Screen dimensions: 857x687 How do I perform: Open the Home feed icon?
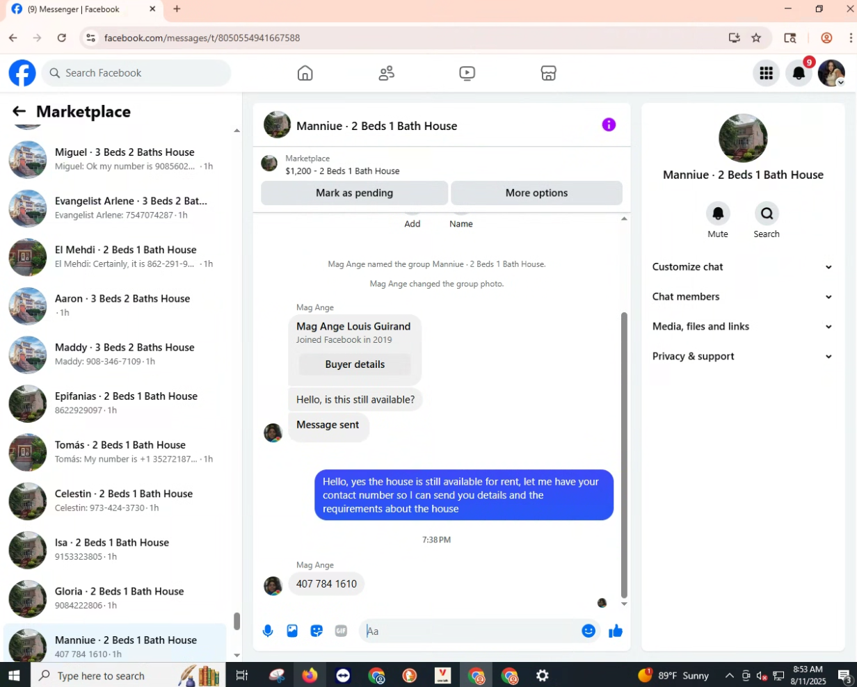point(305,73)
